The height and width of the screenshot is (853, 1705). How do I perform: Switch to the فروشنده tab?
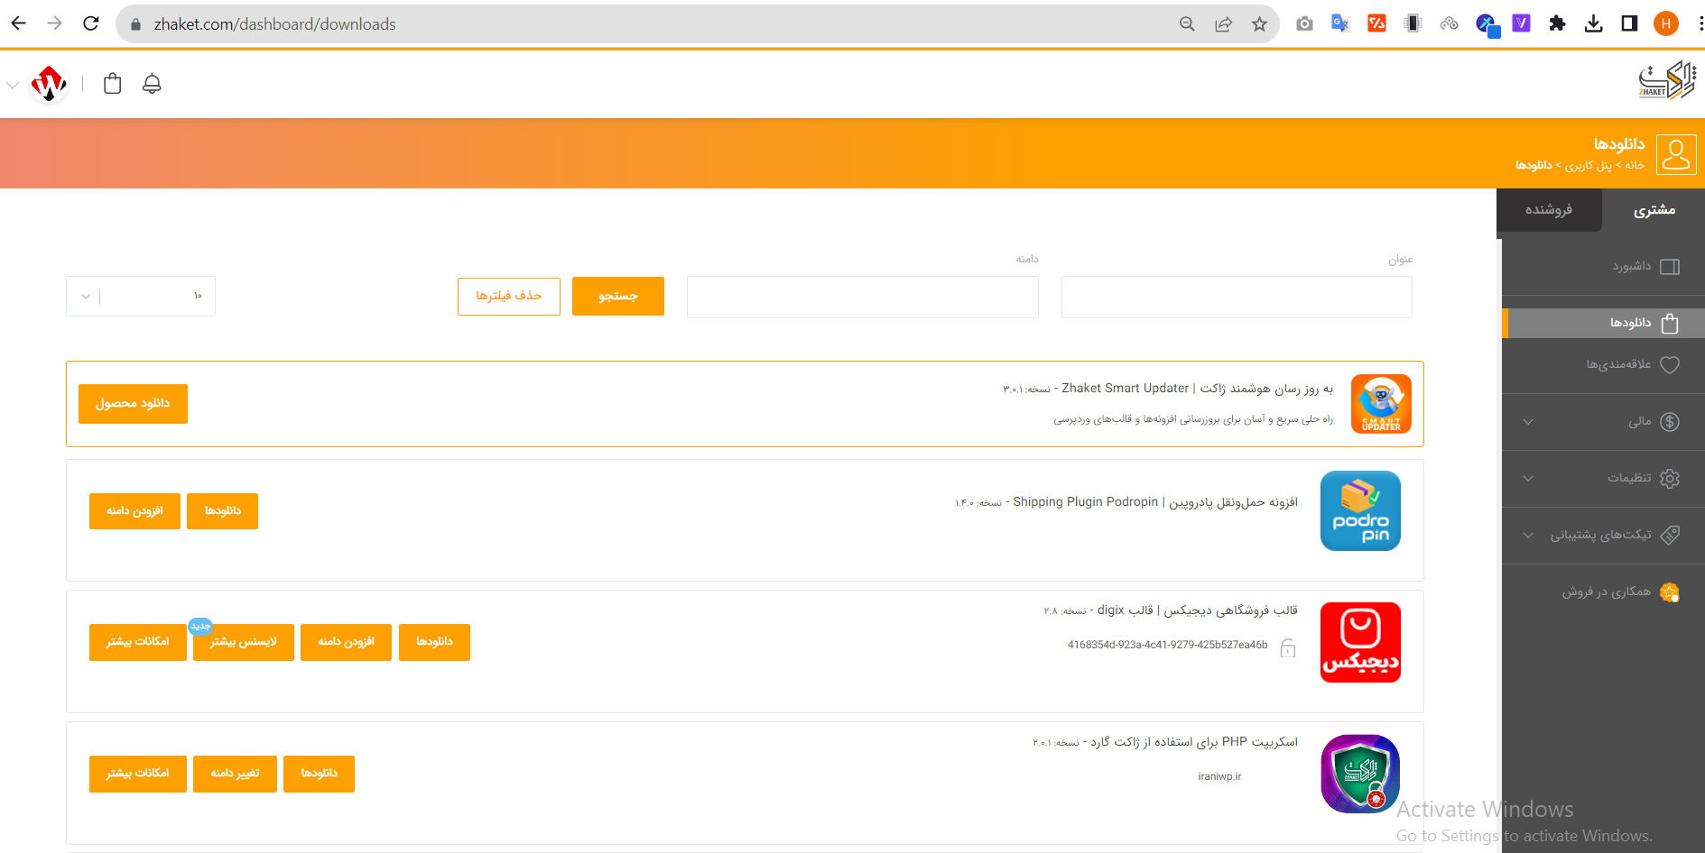[x=1549, y=210]
